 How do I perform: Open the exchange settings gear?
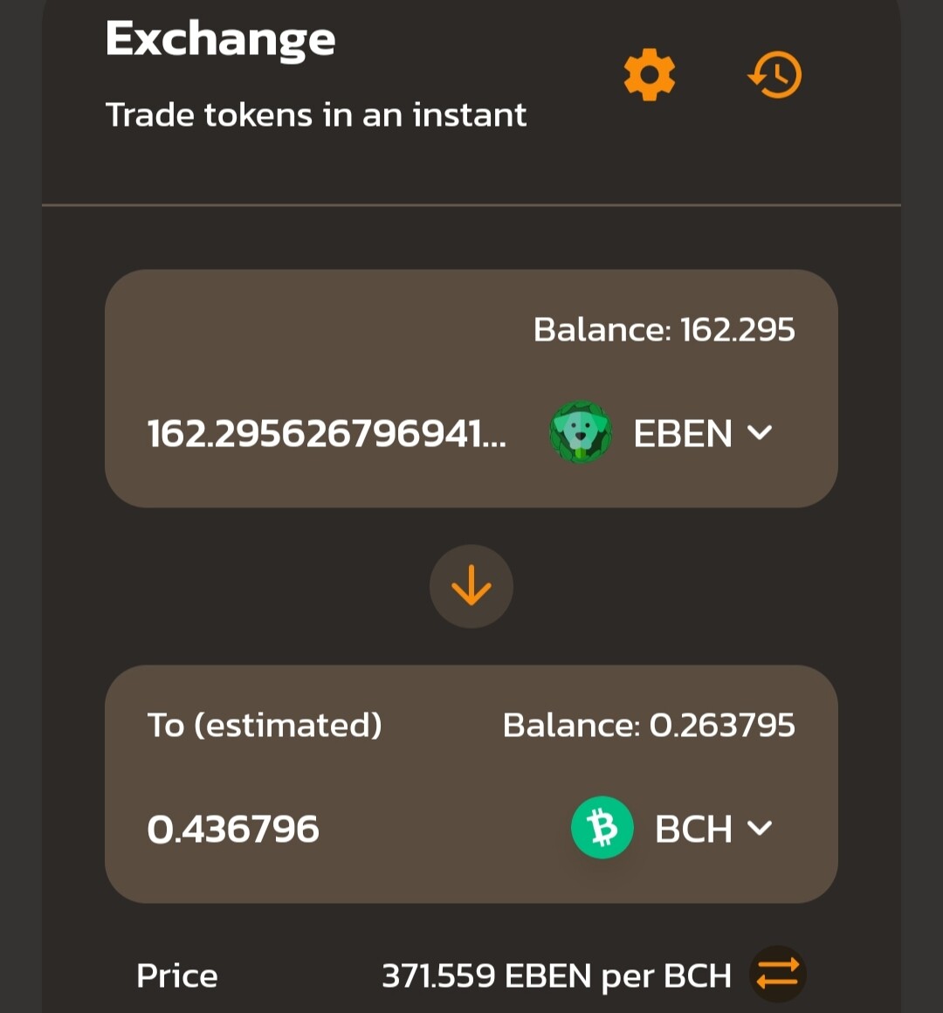click(x=649, y=75)
